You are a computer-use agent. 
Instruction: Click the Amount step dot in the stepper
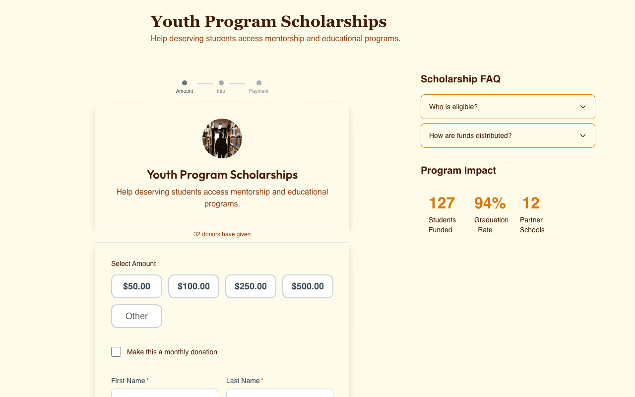pyautogui.click(x=184, y=82)
